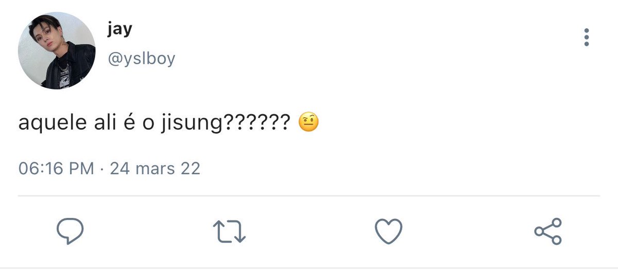
Task: Click the raised eyebrow emoji in the tweet
Action: (309, 123)
